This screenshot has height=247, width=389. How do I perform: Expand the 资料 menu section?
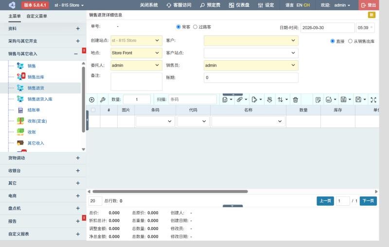coord(43,29)
